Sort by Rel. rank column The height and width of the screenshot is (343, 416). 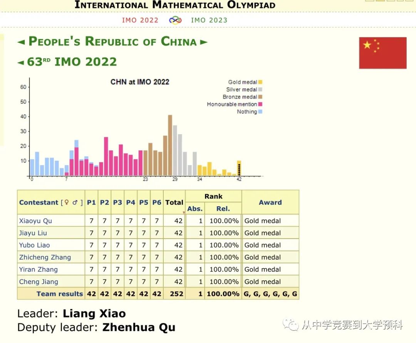point(223,208)
